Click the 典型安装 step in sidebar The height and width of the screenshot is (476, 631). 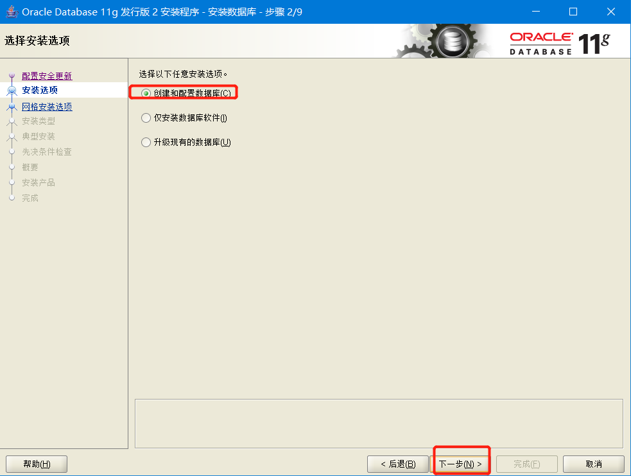tap(39, 137)
